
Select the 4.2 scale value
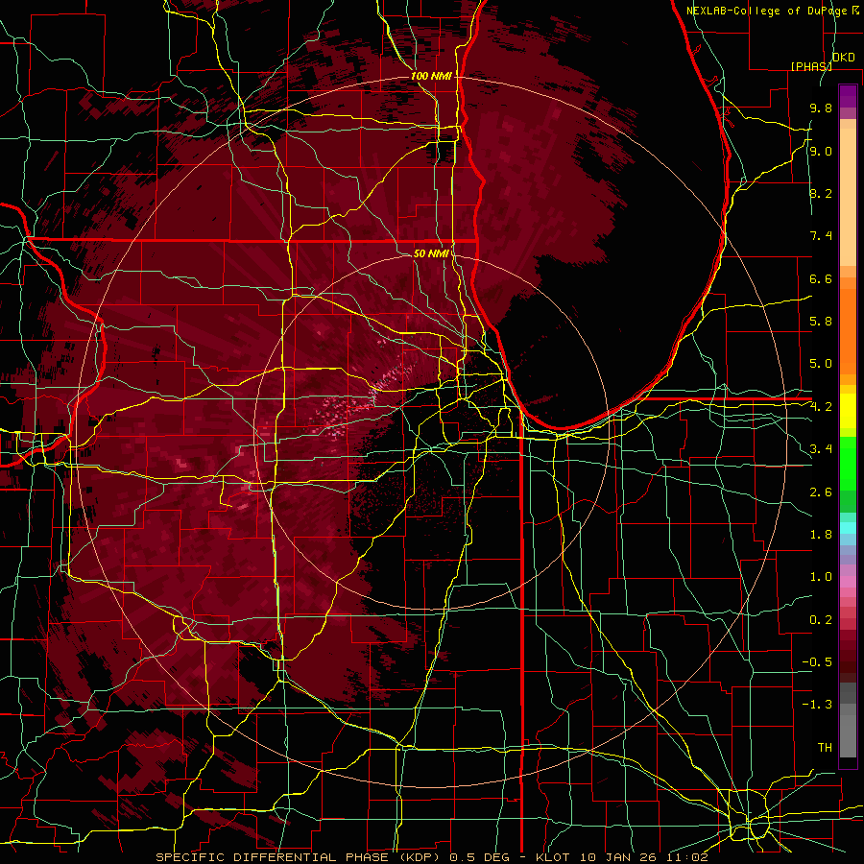[x=821, y=407]
